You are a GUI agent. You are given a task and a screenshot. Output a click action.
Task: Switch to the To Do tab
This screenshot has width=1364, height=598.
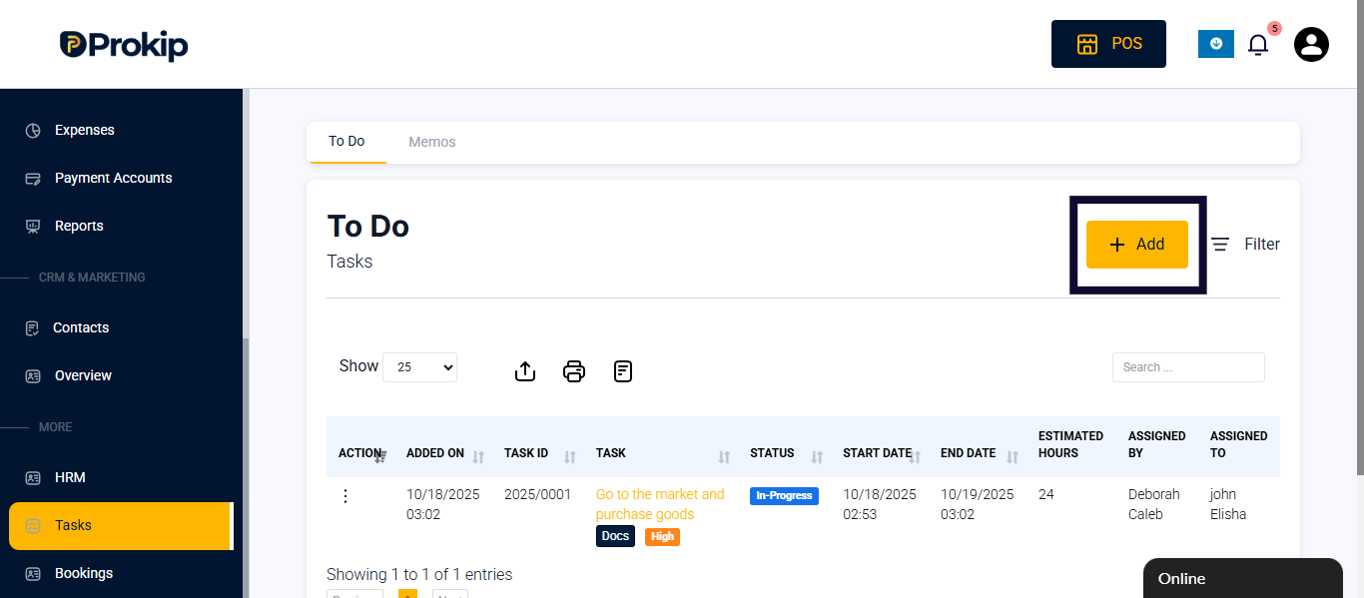pyautogui.click(x=346, y=142)
